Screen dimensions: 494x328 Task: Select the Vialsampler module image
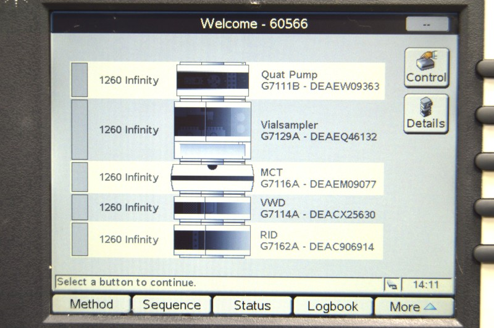[213, 129]
